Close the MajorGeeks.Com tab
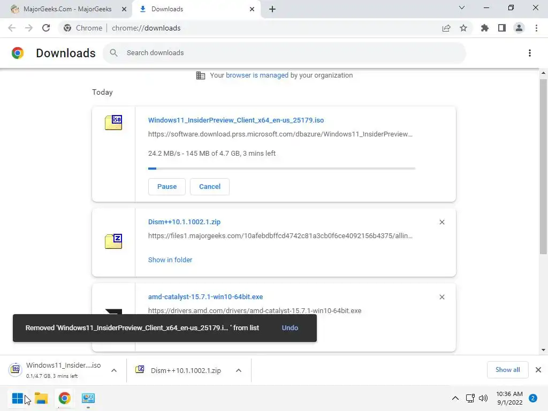This screenshot has width=548, height=411. tap(124, 9)
